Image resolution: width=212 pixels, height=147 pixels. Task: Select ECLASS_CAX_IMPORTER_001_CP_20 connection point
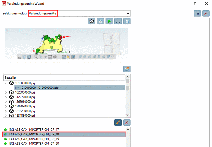pyautogui.click(x=64, y=144)
